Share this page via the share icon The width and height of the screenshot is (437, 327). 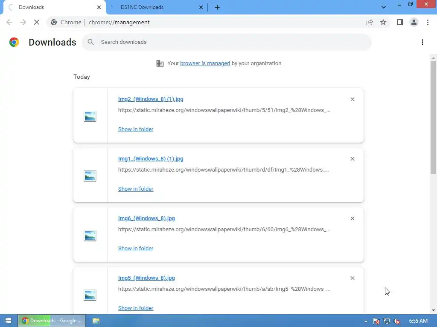[370, 22]
